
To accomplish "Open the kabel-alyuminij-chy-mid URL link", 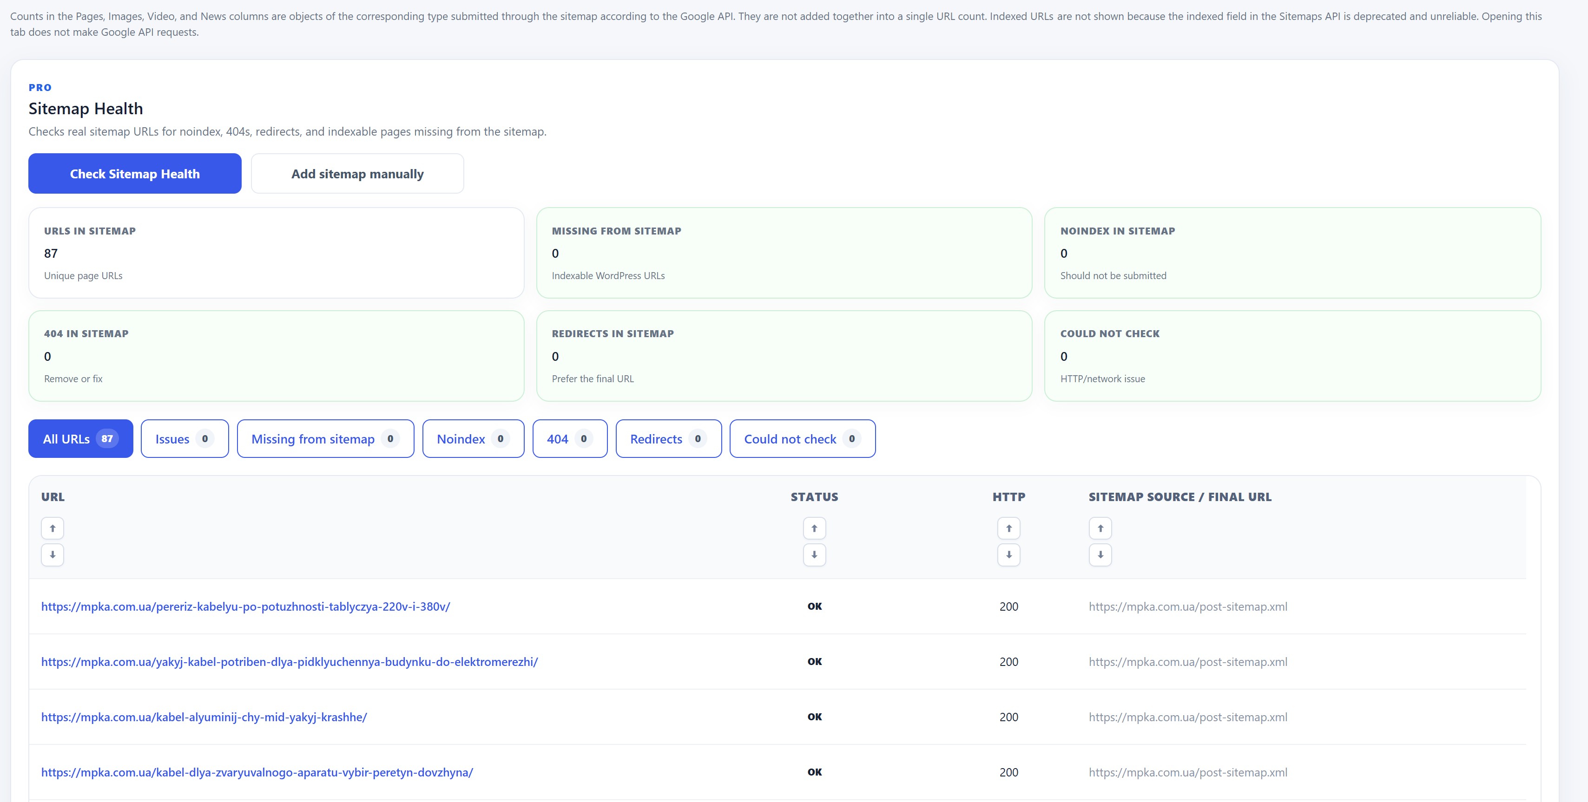I will (x=204, y=717).
